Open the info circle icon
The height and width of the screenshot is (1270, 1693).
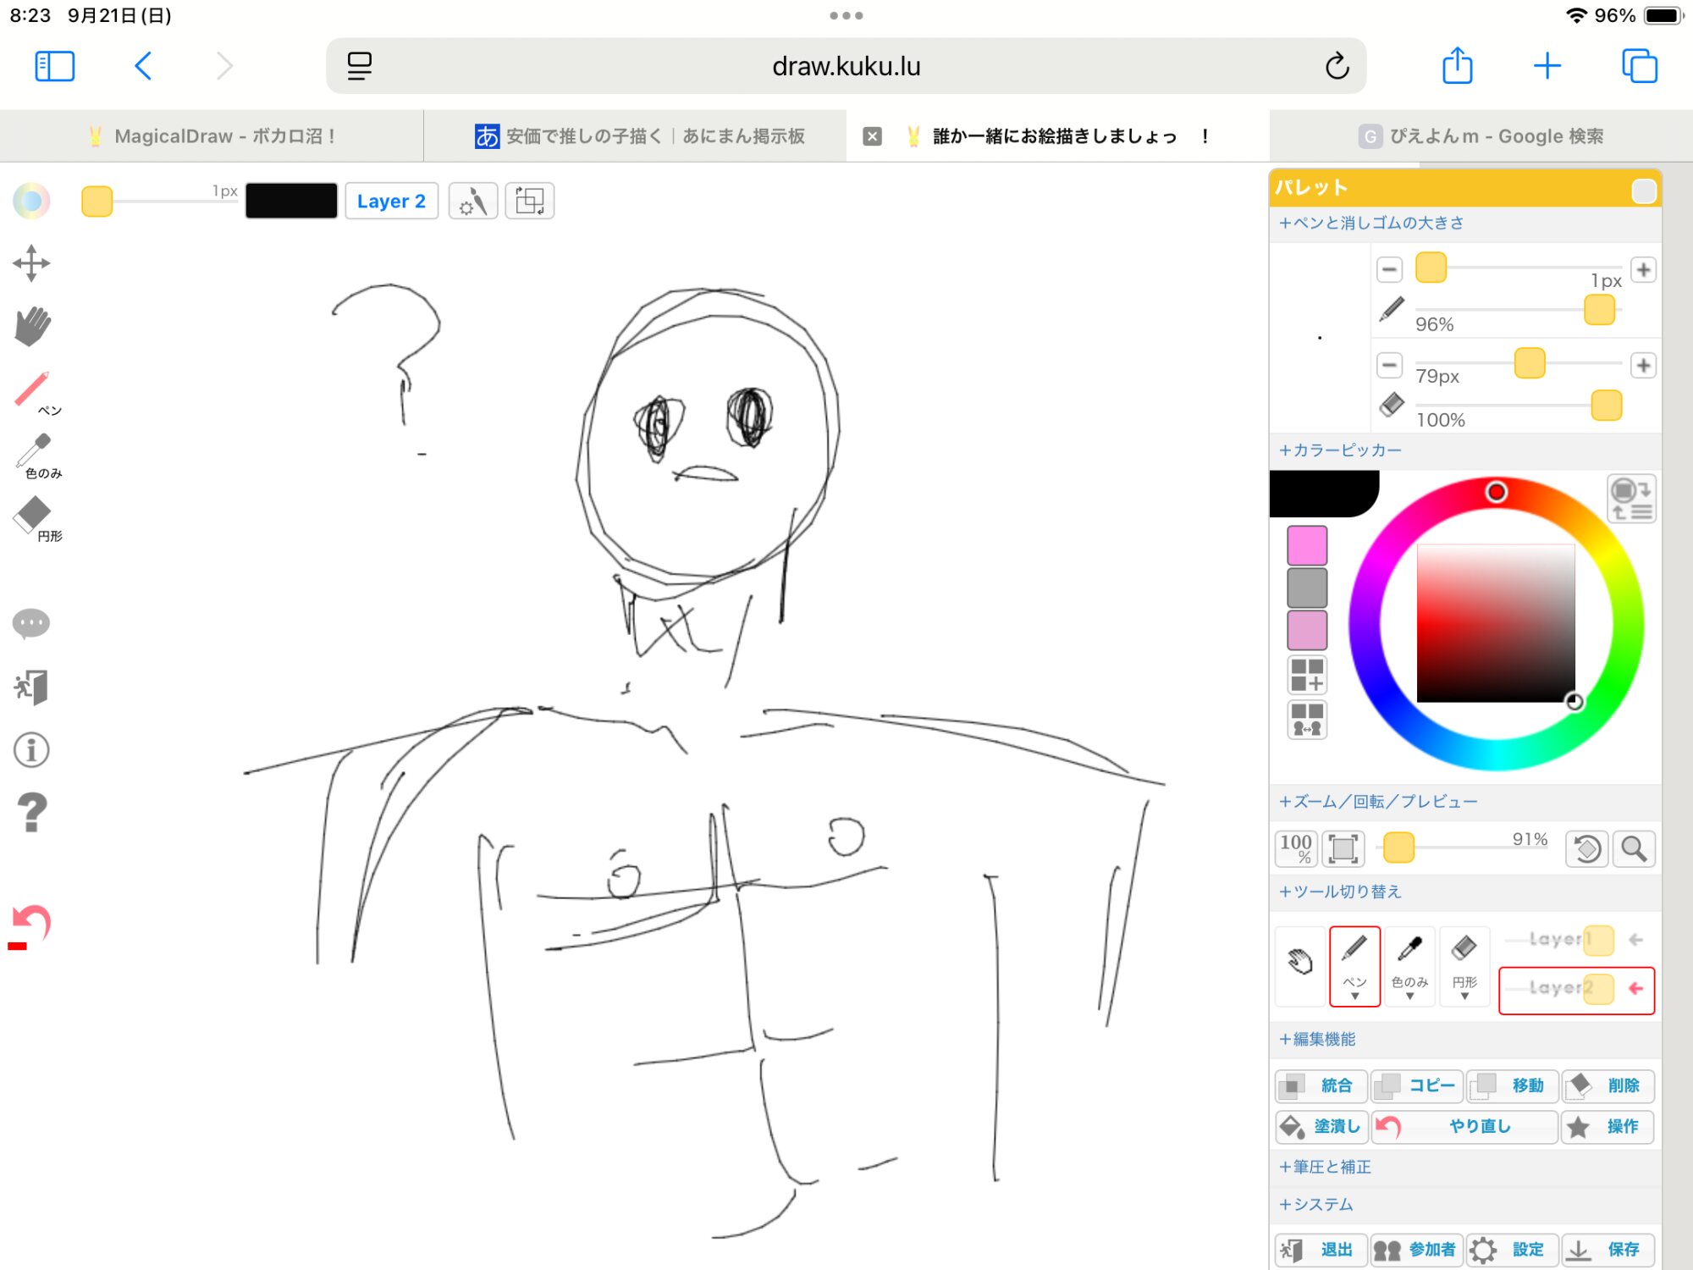point(31,750)
